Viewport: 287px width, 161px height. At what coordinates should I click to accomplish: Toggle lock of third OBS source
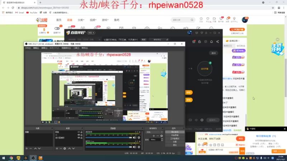click(x=81, y=138)
